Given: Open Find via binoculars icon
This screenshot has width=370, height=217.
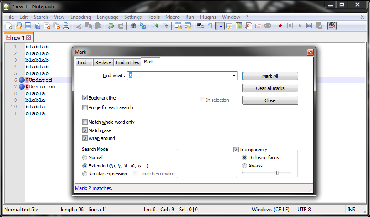Looking at the screenshot, I should (133, 26).
